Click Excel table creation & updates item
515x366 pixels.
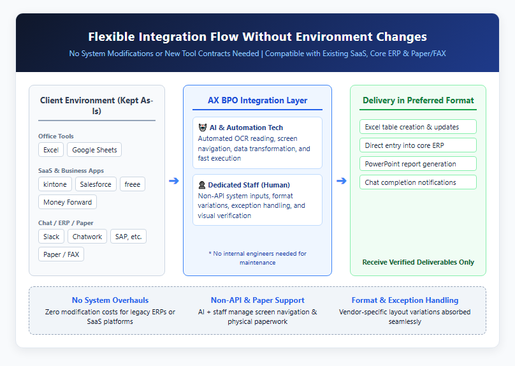pos(417,127)
